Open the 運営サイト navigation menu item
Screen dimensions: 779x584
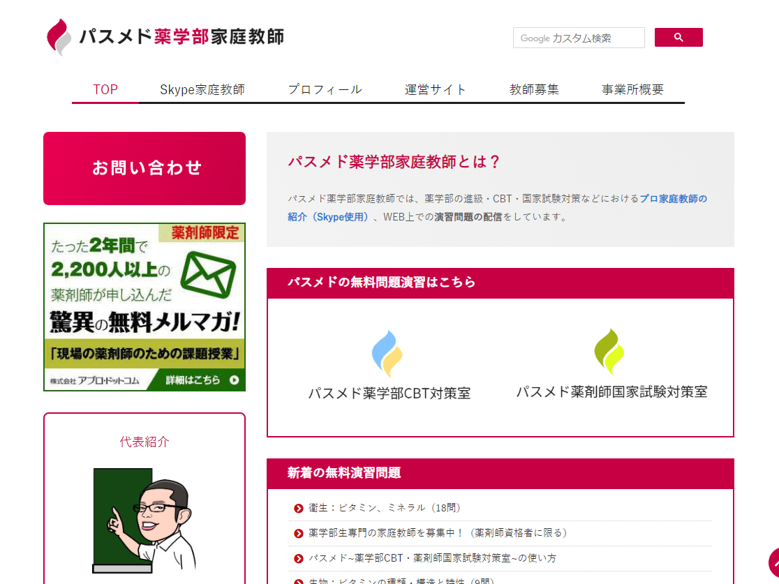tap(436, 89)
